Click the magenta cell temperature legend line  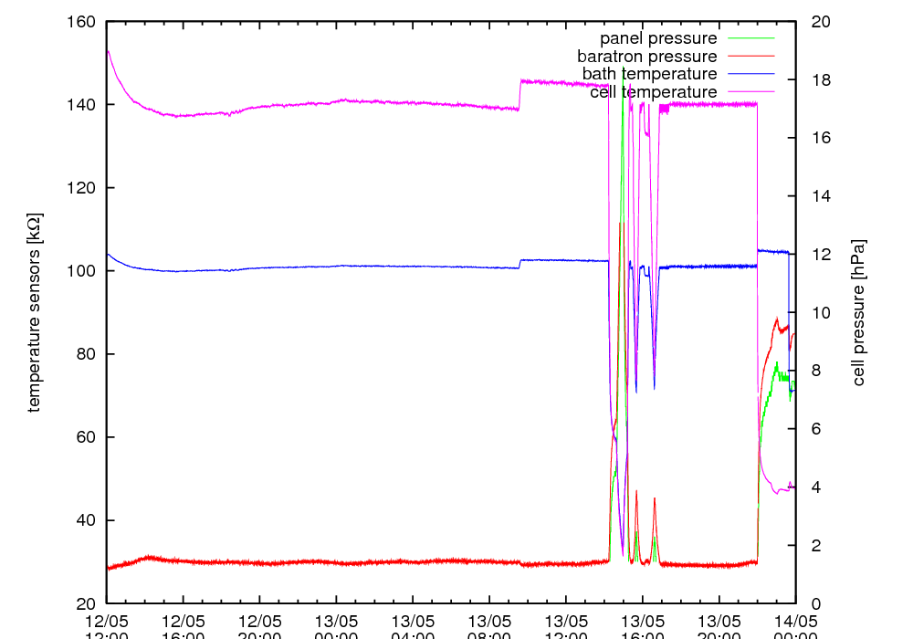[x=750, y=92]
